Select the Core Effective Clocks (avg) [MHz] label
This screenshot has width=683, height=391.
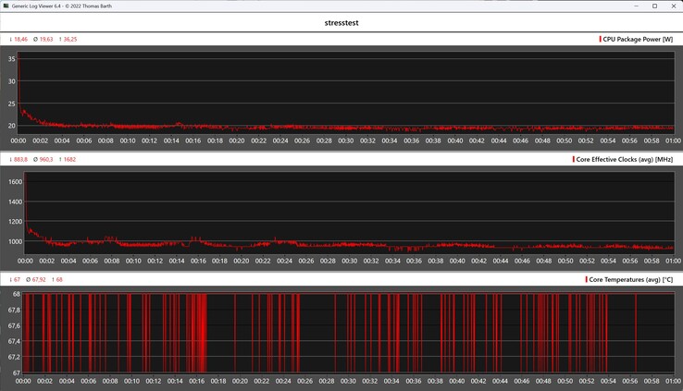(627, 160)
